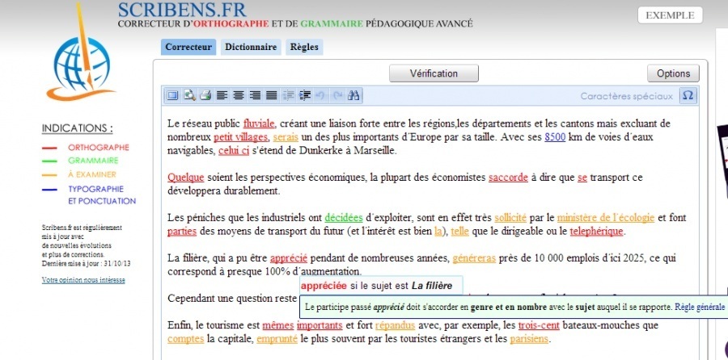
Task: Open the 'Votre opinion nous intéresse' link
Action: click(x=83, y=280)
